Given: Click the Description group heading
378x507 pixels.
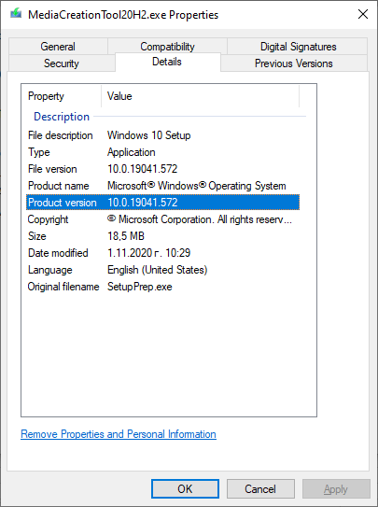Looking at the screenshot, I should pos(62,117).
